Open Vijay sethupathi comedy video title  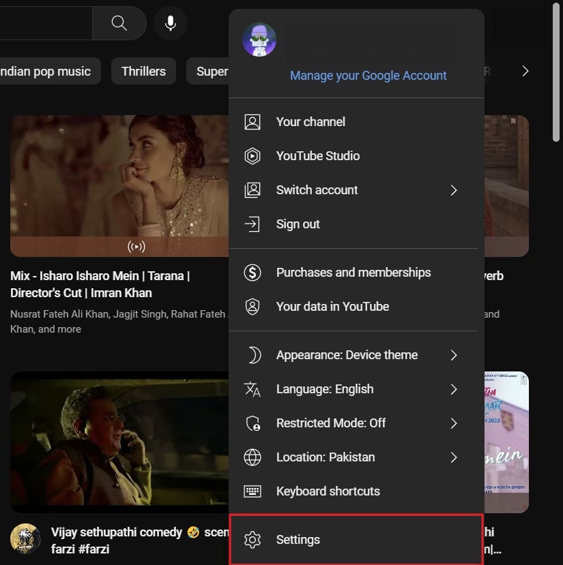139,540
